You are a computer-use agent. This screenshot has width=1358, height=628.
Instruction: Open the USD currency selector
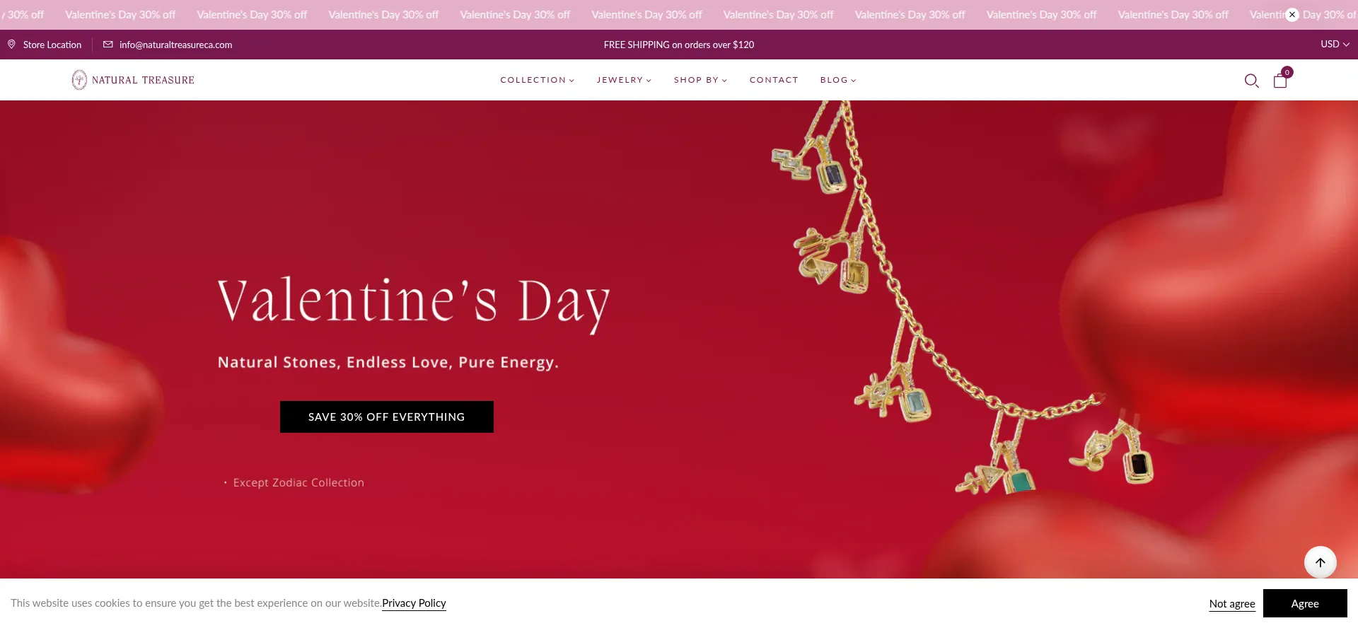1335,44
